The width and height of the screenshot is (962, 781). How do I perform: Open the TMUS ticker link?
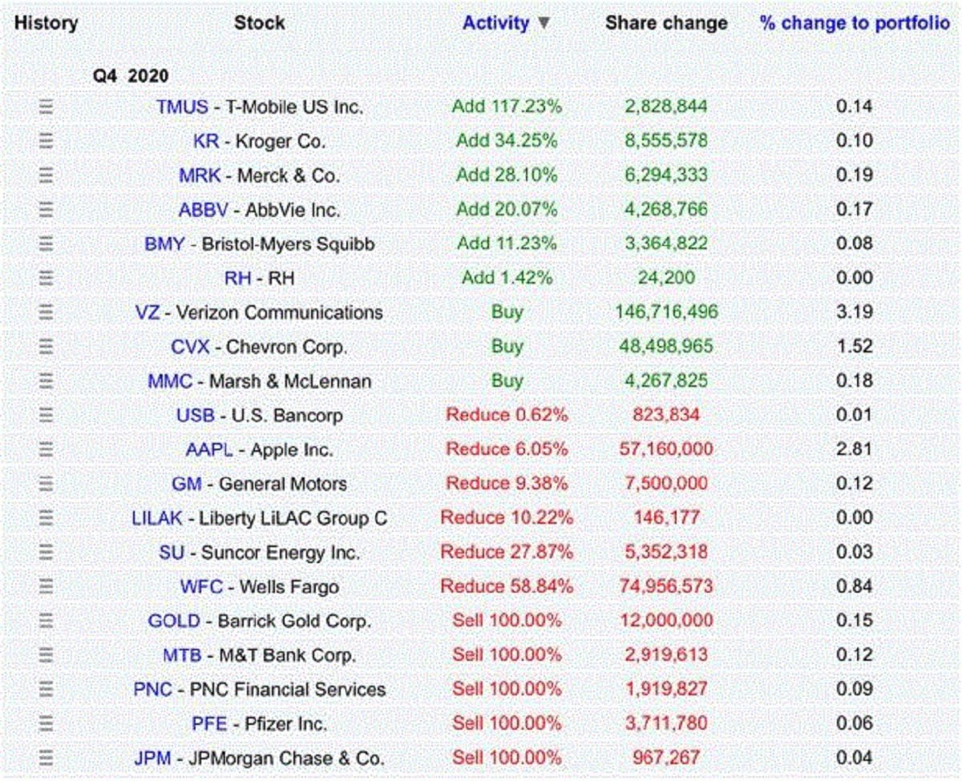click(x=182, y=107)
